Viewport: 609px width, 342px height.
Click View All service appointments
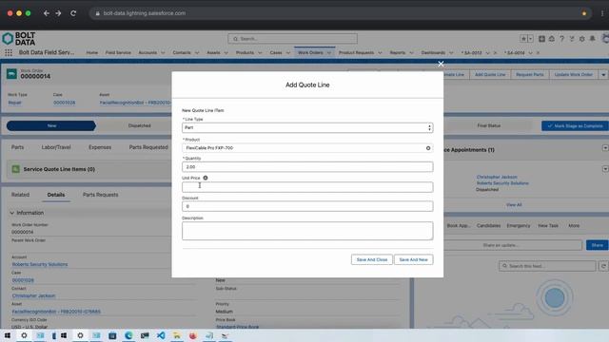(x=514, y=205)
